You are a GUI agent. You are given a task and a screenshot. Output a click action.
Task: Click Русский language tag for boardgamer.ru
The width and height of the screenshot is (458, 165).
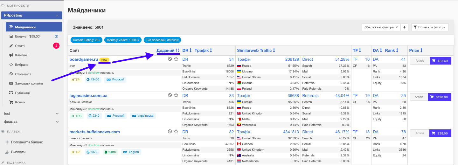pyautogui.click(x=115, y=79)
